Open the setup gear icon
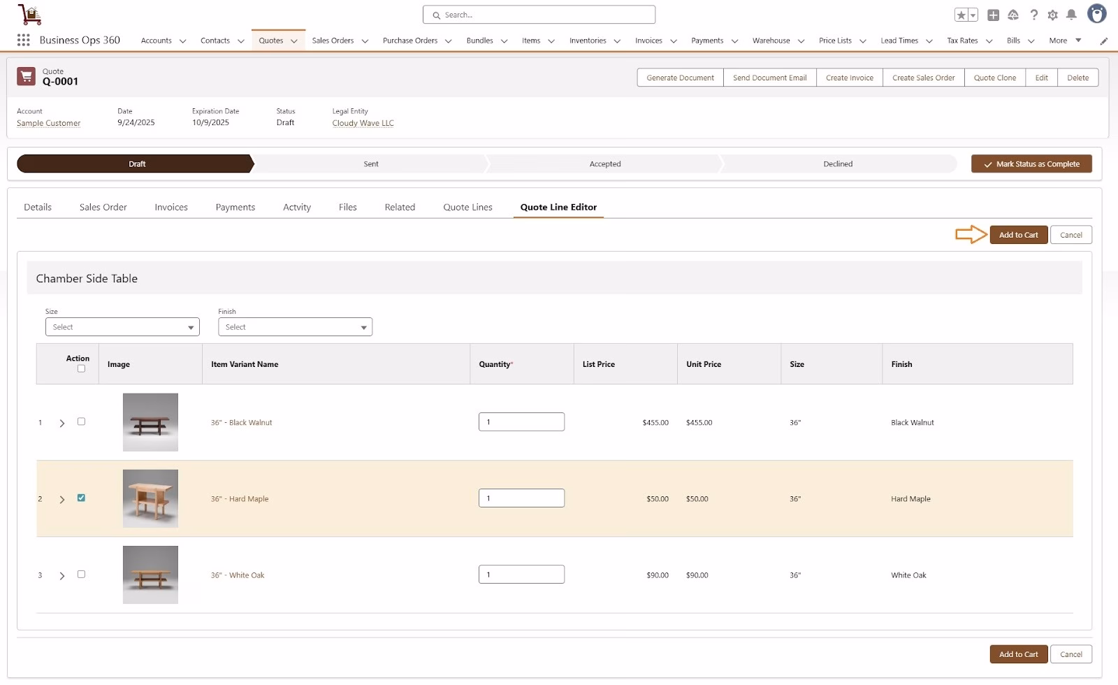Viewport: 1118px width, 685px height. 1052,15
